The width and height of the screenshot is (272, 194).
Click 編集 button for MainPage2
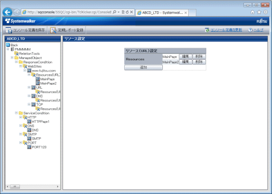[x=185, y=62]
